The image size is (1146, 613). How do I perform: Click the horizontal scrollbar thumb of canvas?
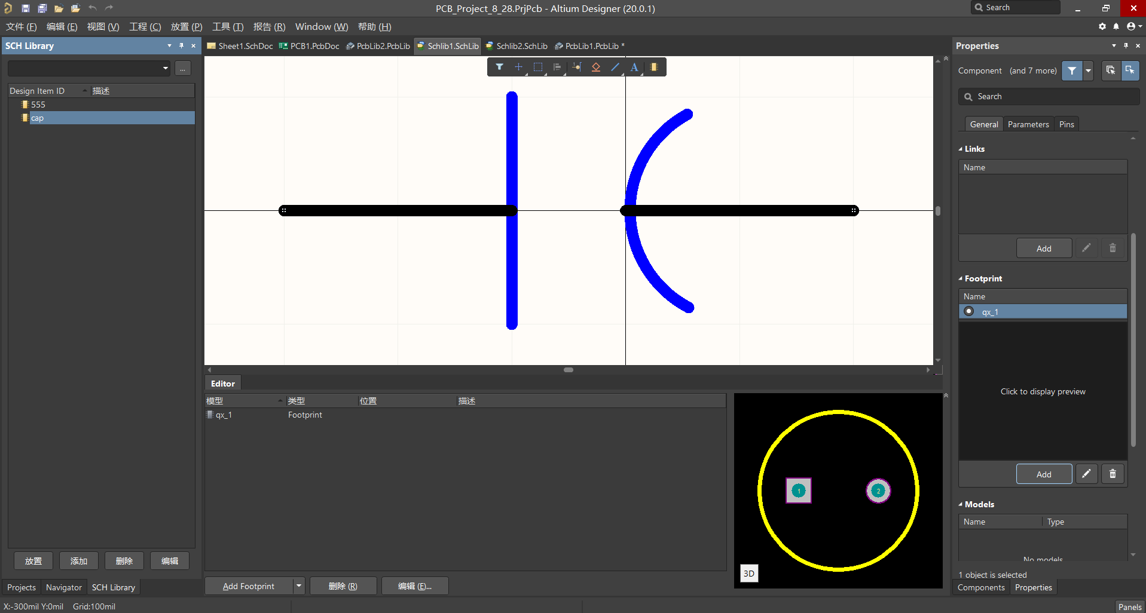pyautogui.click(x=569, y=370)
